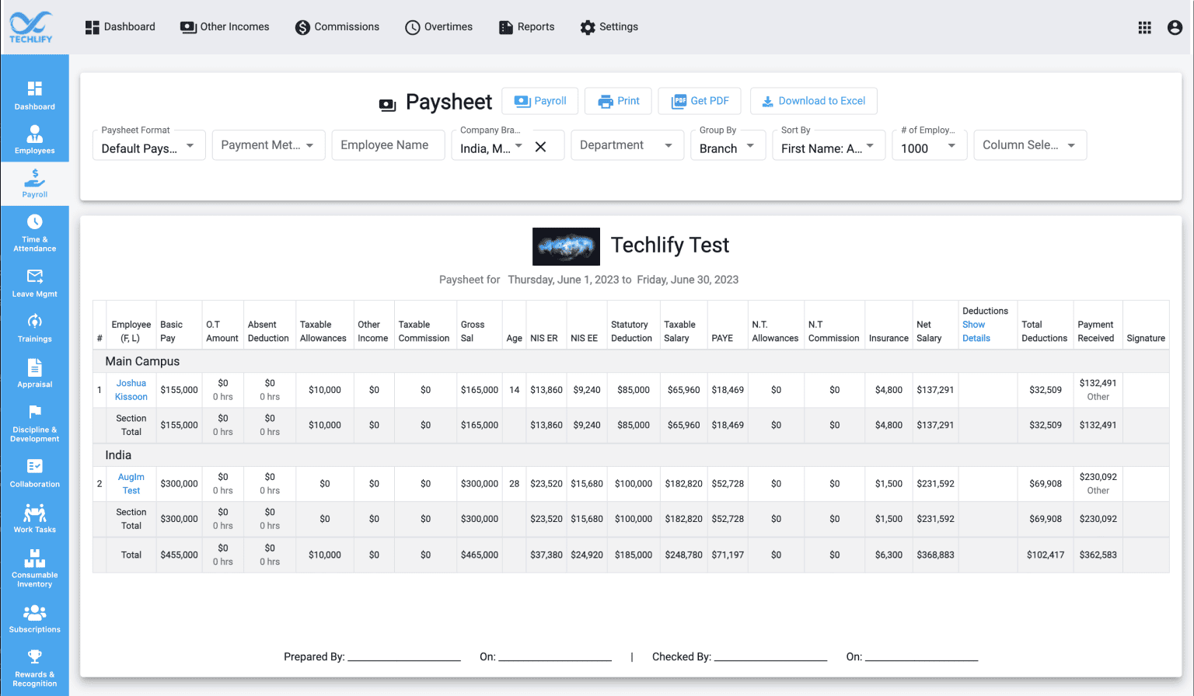Image resolution: width=1194 pixels, height=696 pixels.
Task: Select the Consumable Inventory icon
Action: pos(34,567)
